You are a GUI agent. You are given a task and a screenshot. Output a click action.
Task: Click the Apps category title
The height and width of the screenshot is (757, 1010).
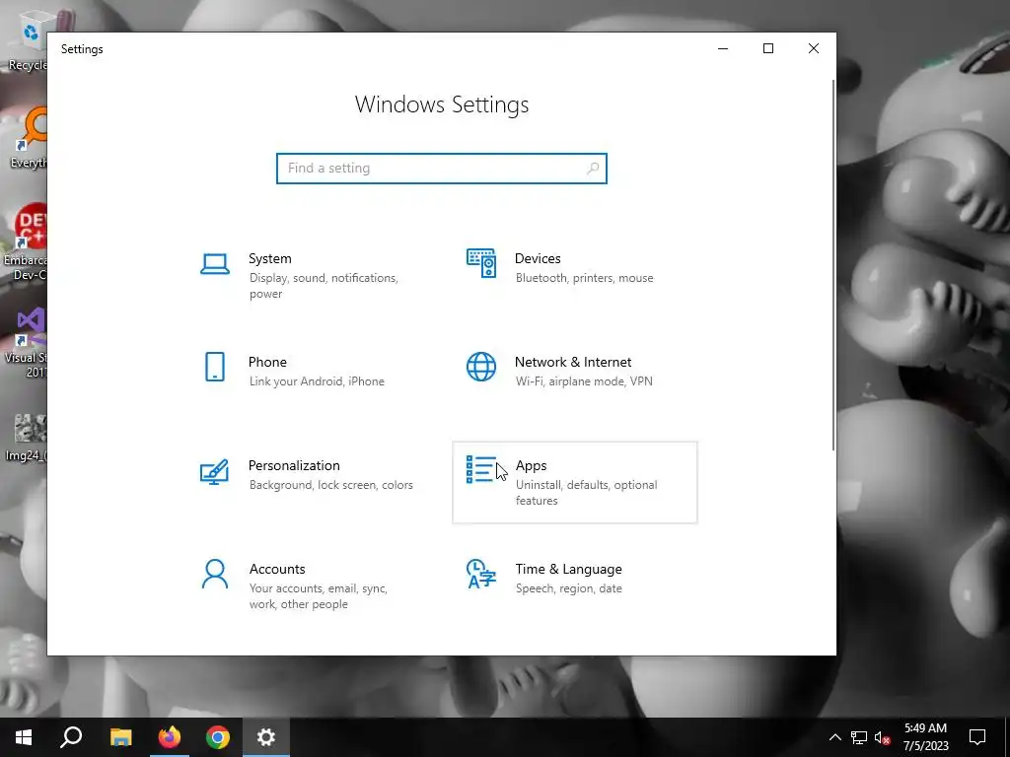tap(531, 465)
